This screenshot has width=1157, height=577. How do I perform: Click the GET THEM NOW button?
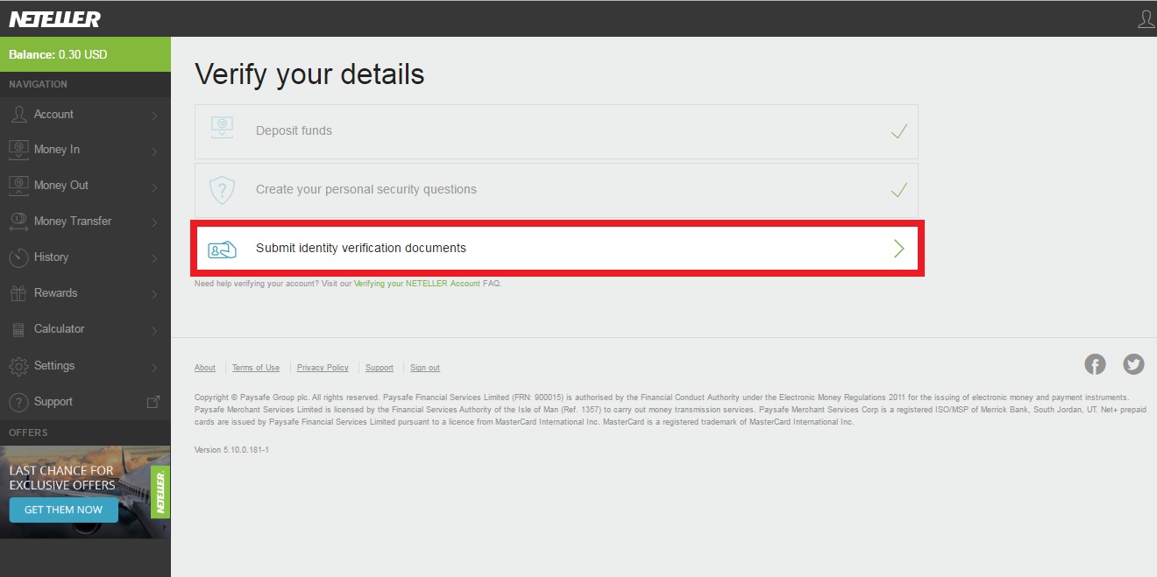coord(63,509)
